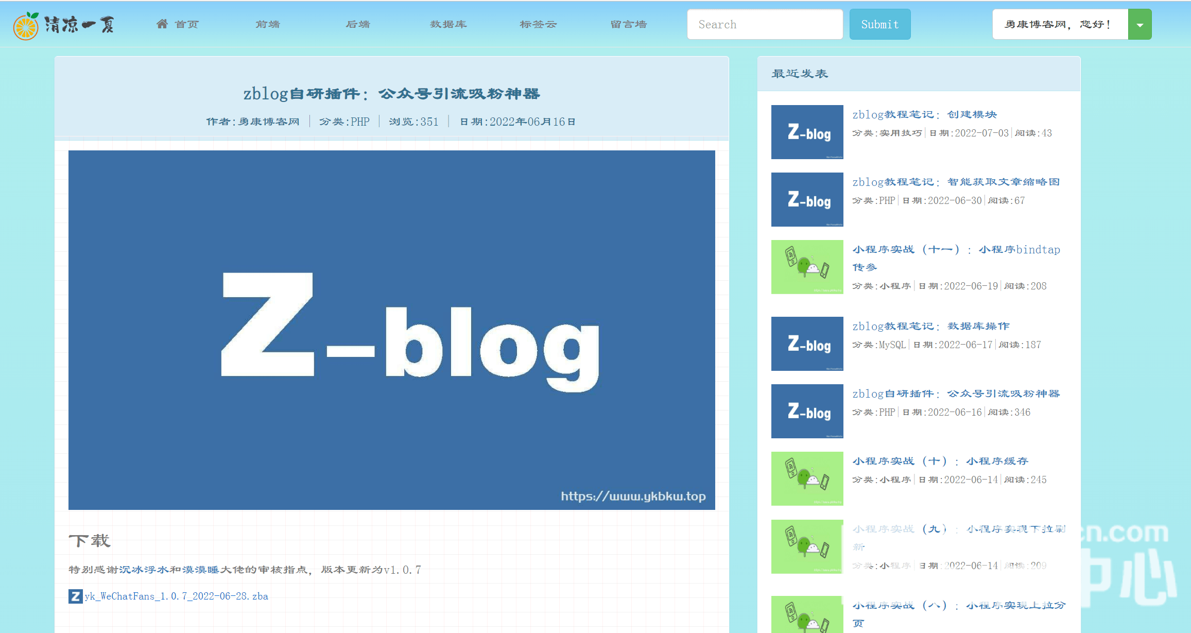Click the home icon beside 首页
Image resolution: width=1191 pixels, height=633 pixels.
(x=162, y=24)
